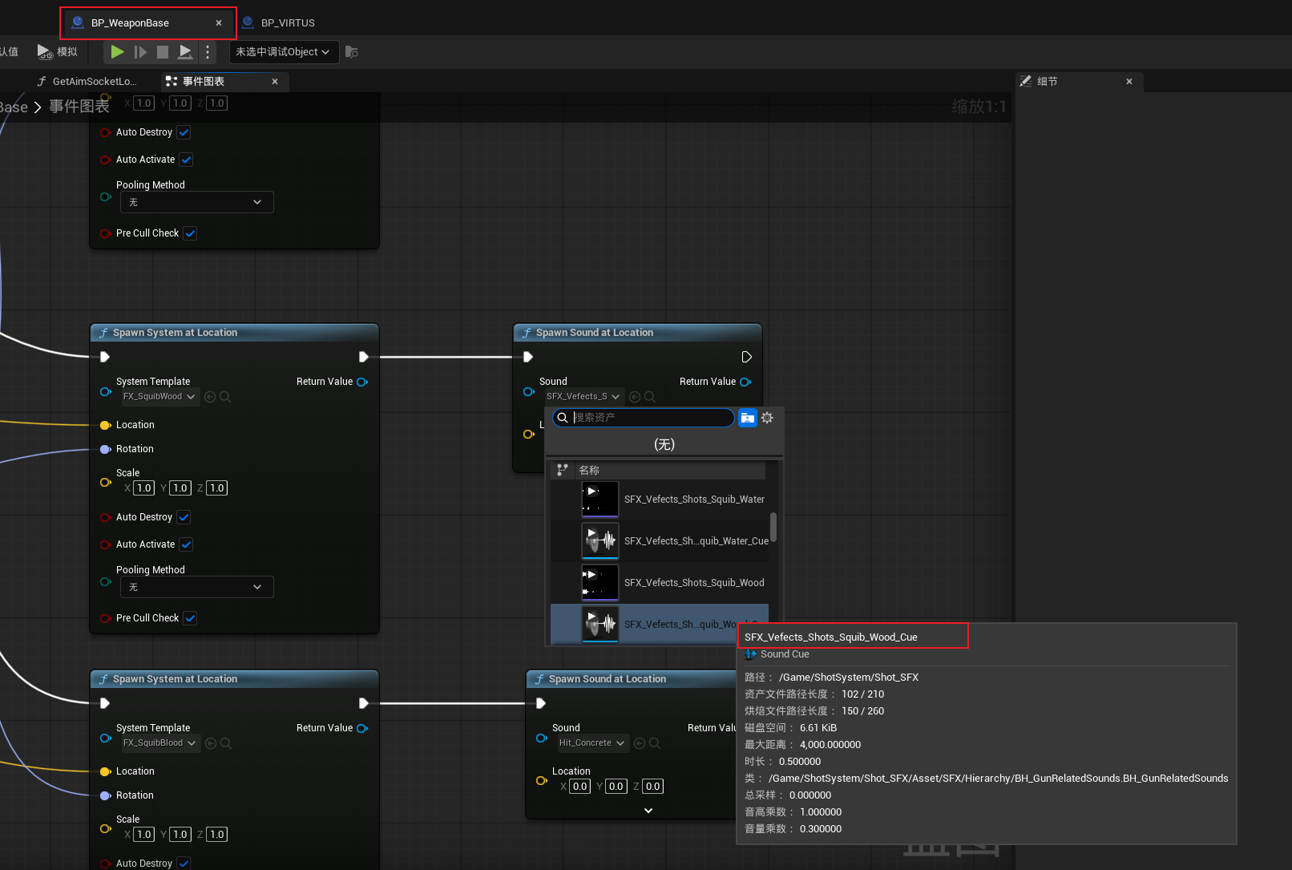Click SFX_Vefects_Sh...quib_Water_Cue thumbnail

pos(600,541)
